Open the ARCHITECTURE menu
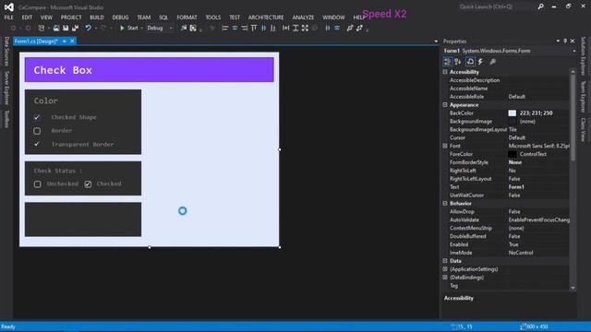 266,18
